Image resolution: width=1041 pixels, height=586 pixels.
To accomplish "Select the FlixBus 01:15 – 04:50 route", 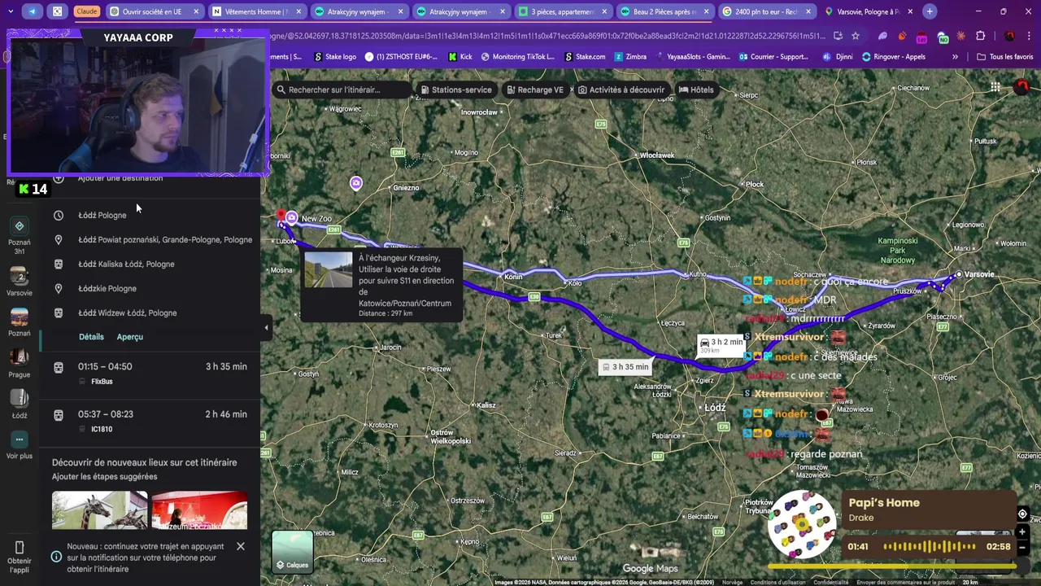I will (x=150, y=374).
